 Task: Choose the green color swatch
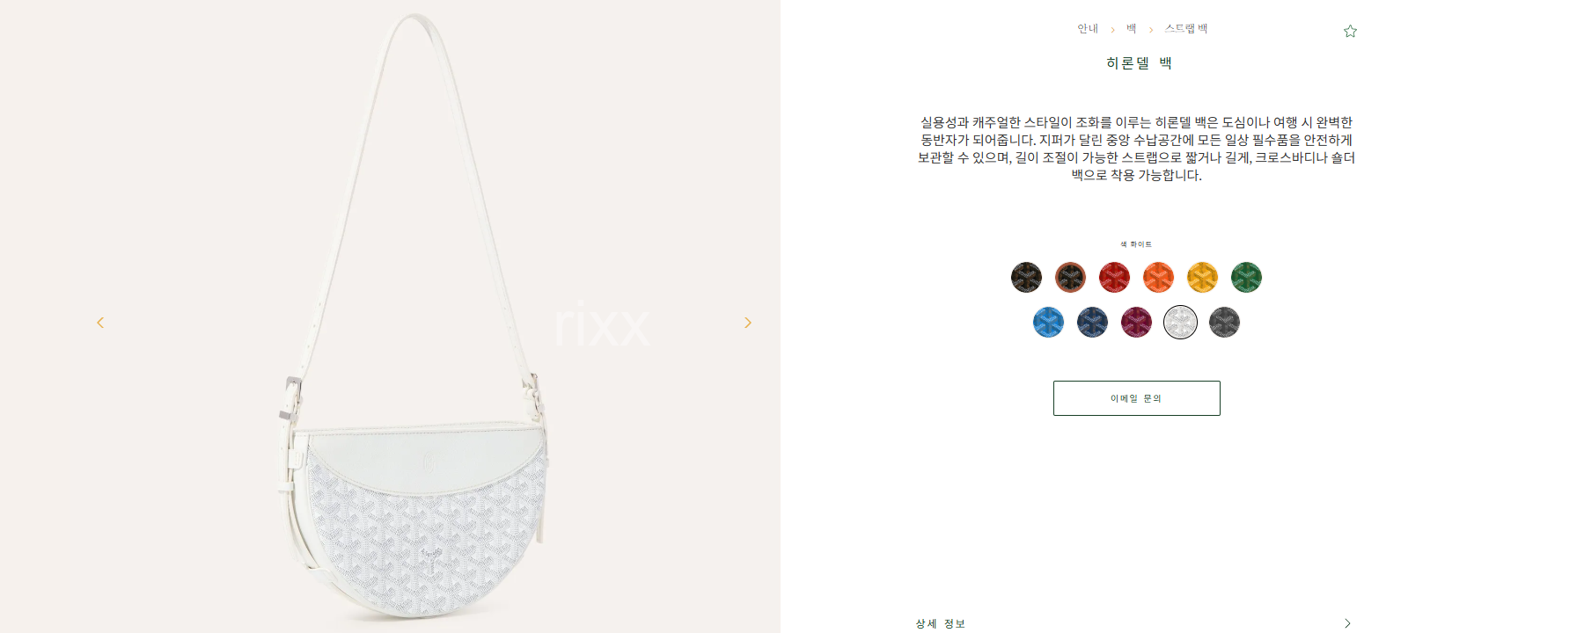tap(1246, 278)
